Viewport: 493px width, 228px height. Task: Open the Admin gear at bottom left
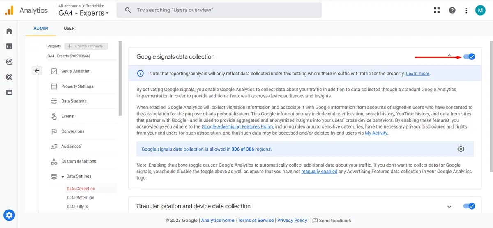[9, 215]
